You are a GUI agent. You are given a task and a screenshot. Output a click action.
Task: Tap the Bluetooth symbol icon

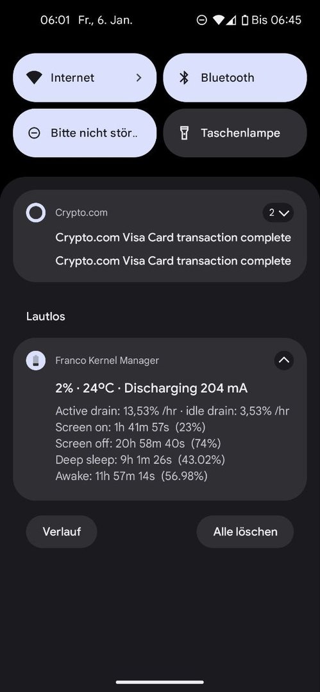(x=184, y=78)
